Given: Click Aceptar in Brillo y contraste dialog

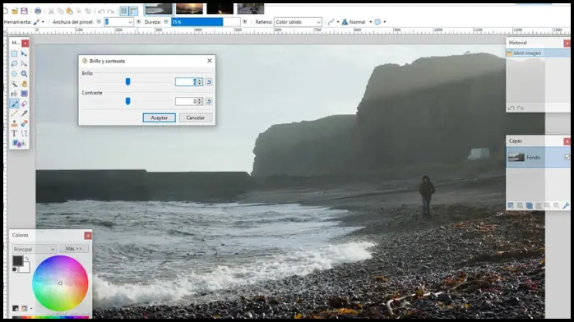Looking at the screenshot, I should [x=160, y=117].
